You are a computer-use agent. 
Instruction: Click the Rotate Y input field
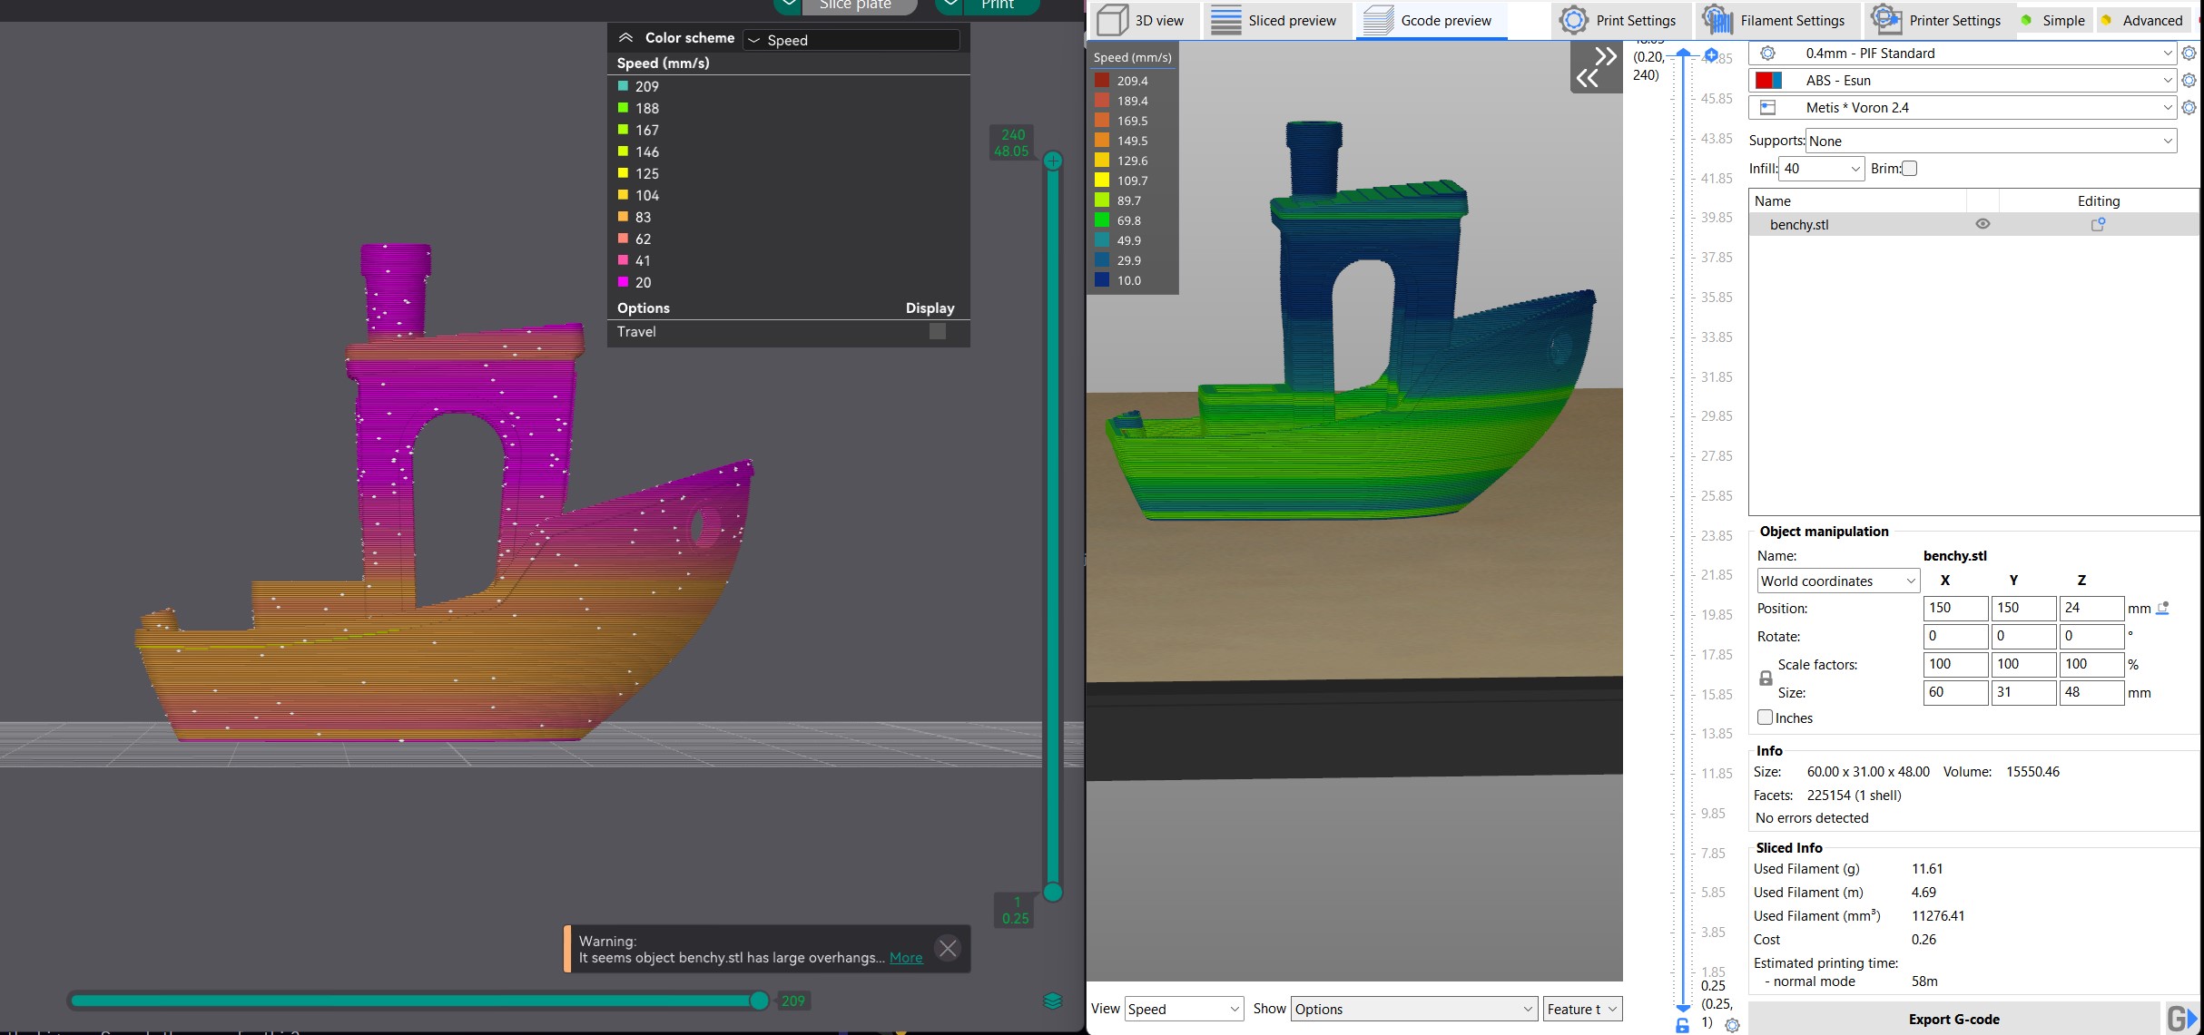point(2023,636)
